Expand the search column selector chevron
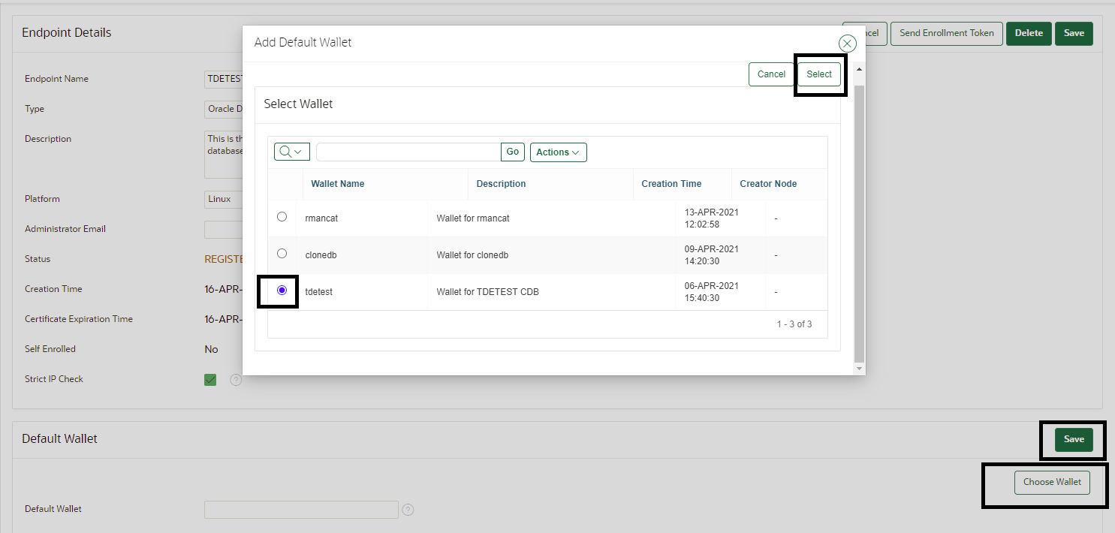1115x533 pixels. [x=299, y=151]
